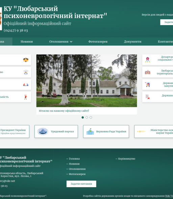The width and height of the screenshot is (173, 199).
Task: Click the person exercising icon
Action: pyautogui.click(x=26, y=97)
